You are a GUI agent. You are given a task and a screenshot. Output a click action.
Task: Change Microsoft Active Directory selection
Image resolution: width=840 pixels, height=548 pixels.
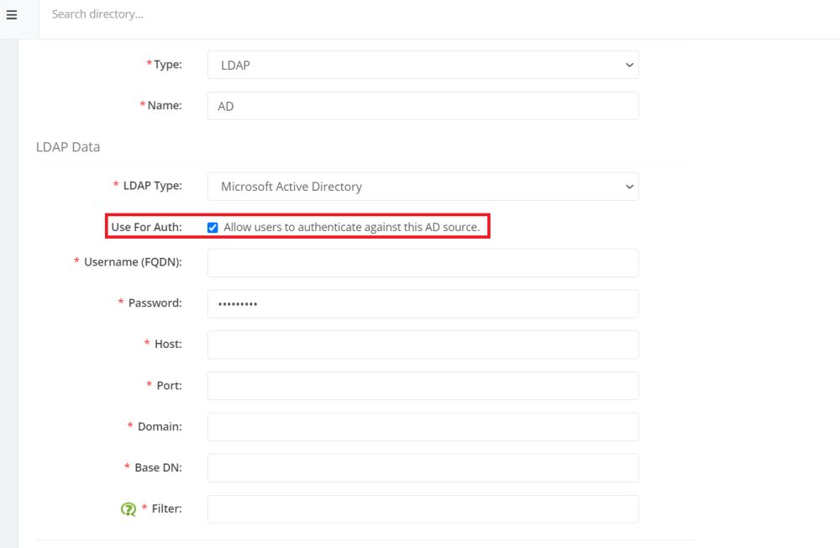423,186
